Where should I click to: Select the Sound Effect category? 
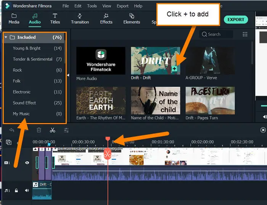(35, 103)
